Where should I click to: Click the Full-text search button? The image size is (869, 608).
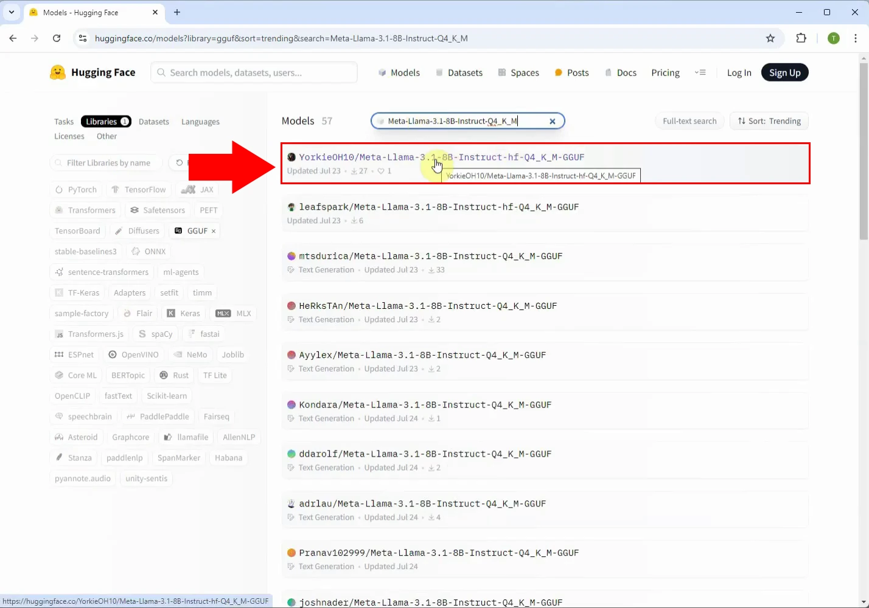[x=689, y=121]
